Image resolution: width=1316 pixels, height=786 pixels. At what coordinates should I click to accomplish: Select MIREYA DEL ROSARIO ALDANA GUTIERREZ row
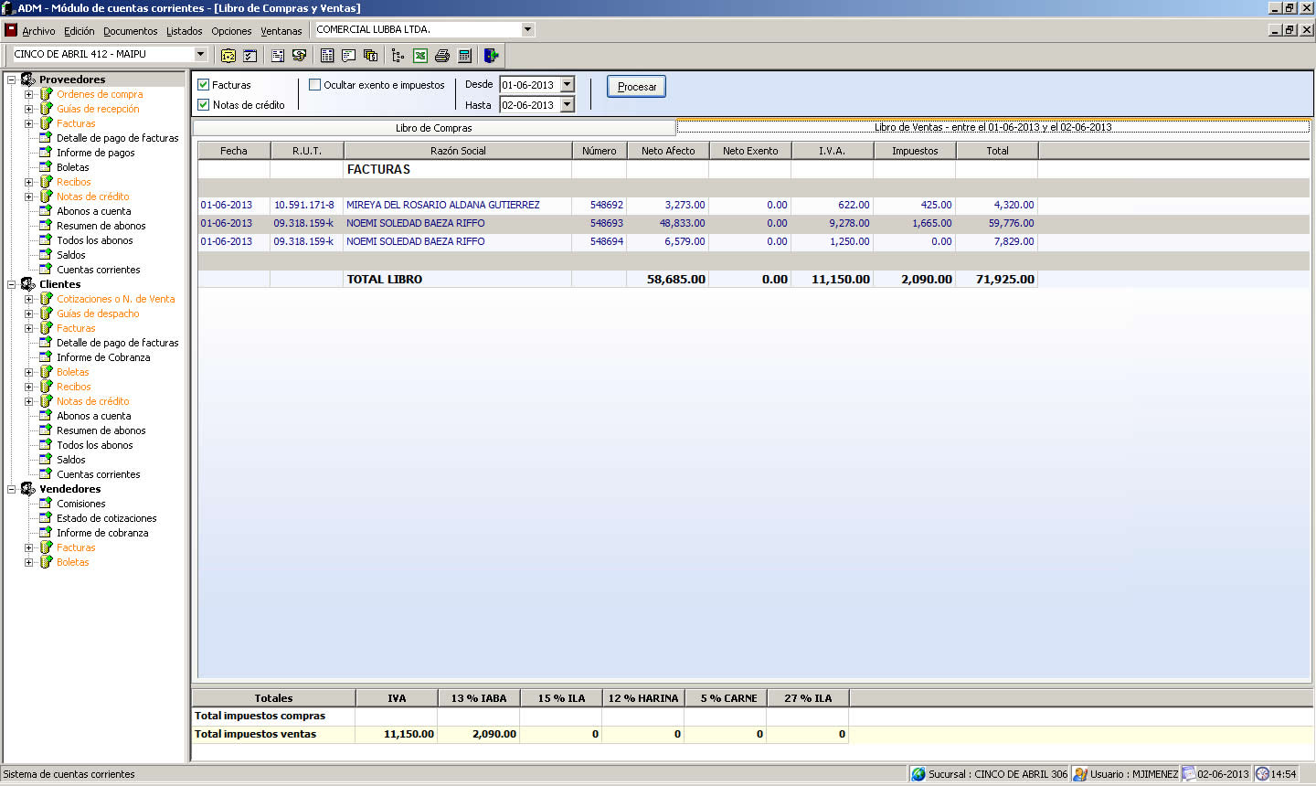pos(618,205)
